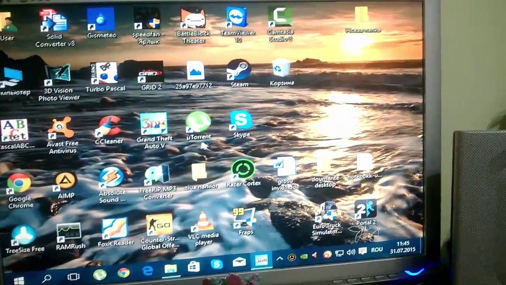The height and width of the screenshot is (285, 506).
Task: Open the Steam desktop shortcut
Action: click(x=239, y=74)
